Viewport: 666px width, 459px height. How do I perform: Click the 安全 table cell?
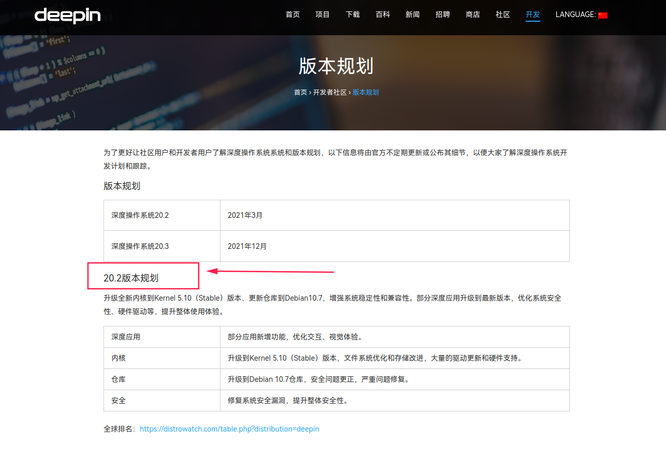162,401
